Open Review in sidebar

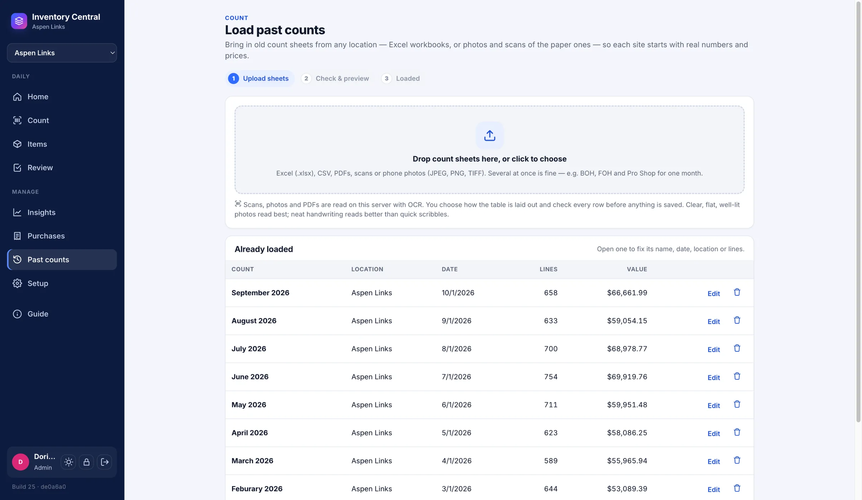[62, 168]
